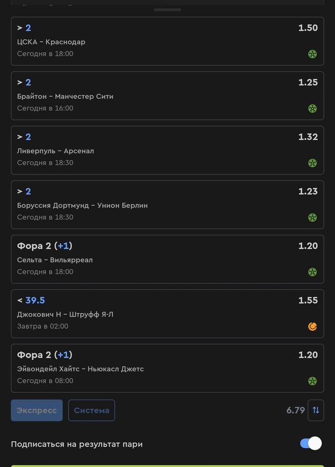Click the swap arrows icon next to 6.79
This screenshot has width=335, height=467.
[316, 410]
